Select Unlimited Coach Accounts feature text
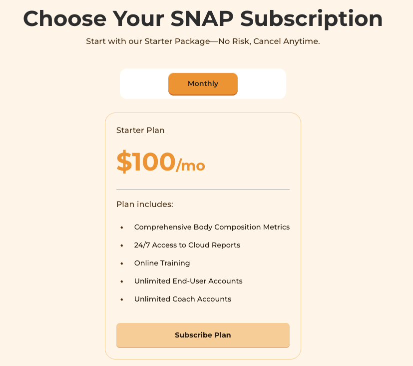Image resolution: width=413 pixels, height=366 pixels. [x=183, y=299]
